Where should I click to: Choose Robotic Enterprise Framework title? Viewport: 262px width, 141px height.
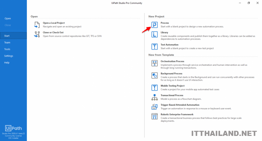pyautogui.click(x=177, y=114)
